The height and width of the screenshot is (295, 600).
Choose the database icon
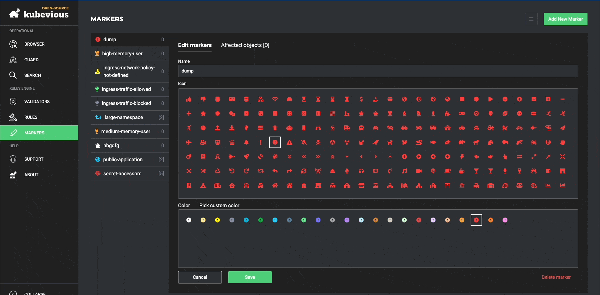pyautogui.click(x=246, y=99)
